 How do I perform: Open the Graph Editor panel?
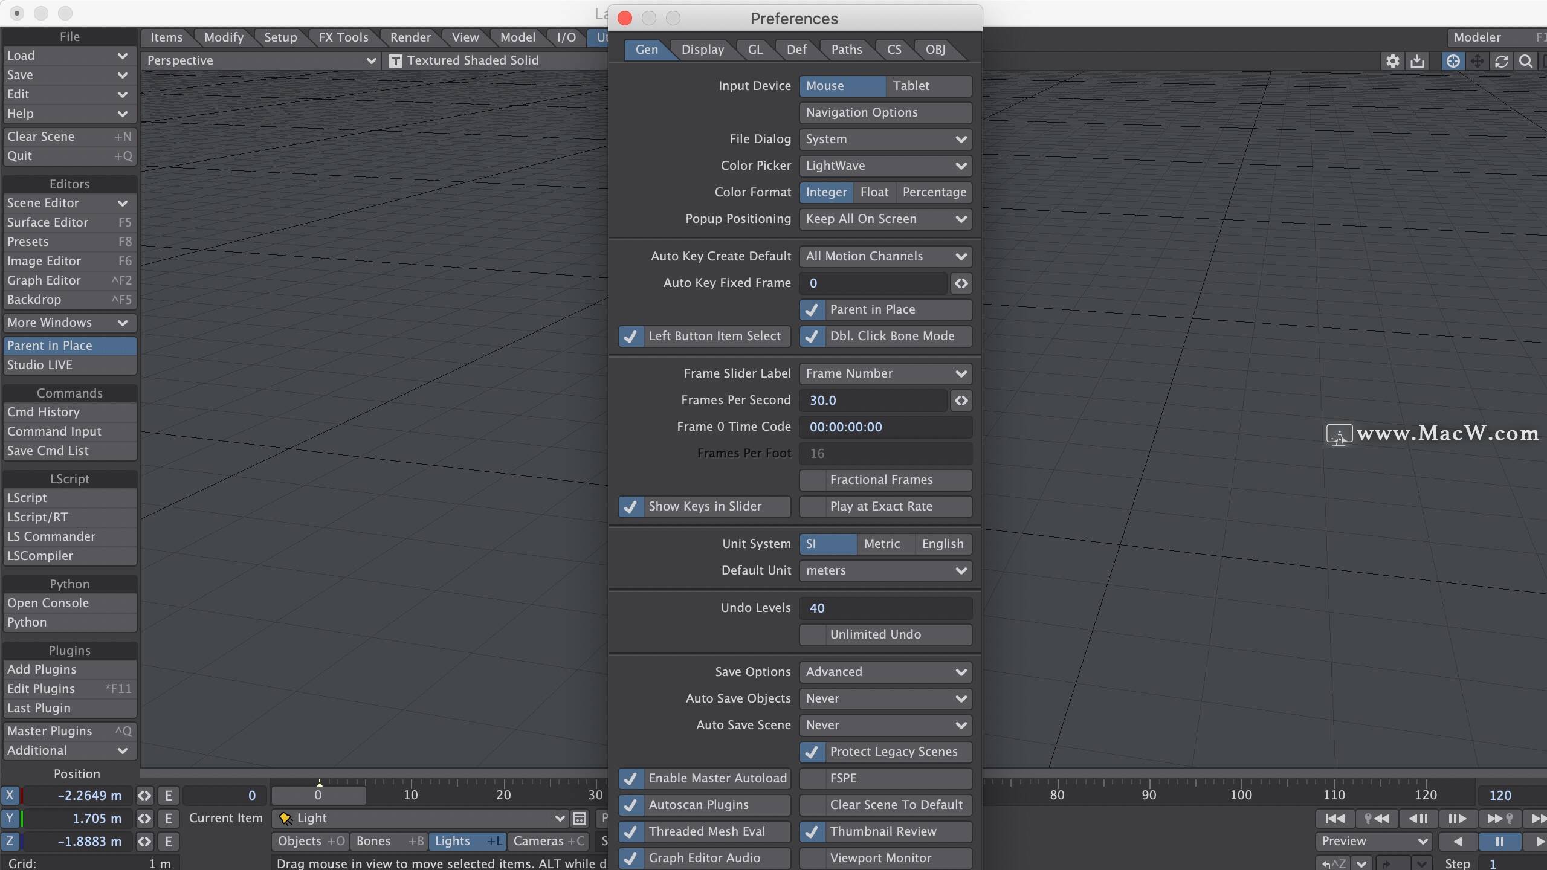coord(68,279)
